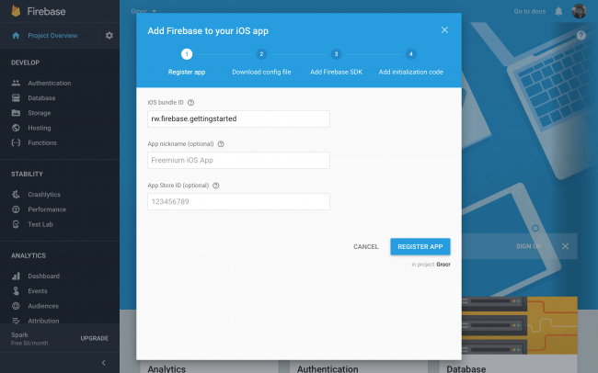Click the Database sidebar icon
This screenshot has height=373, width=598.
click(x=16, y=98)
